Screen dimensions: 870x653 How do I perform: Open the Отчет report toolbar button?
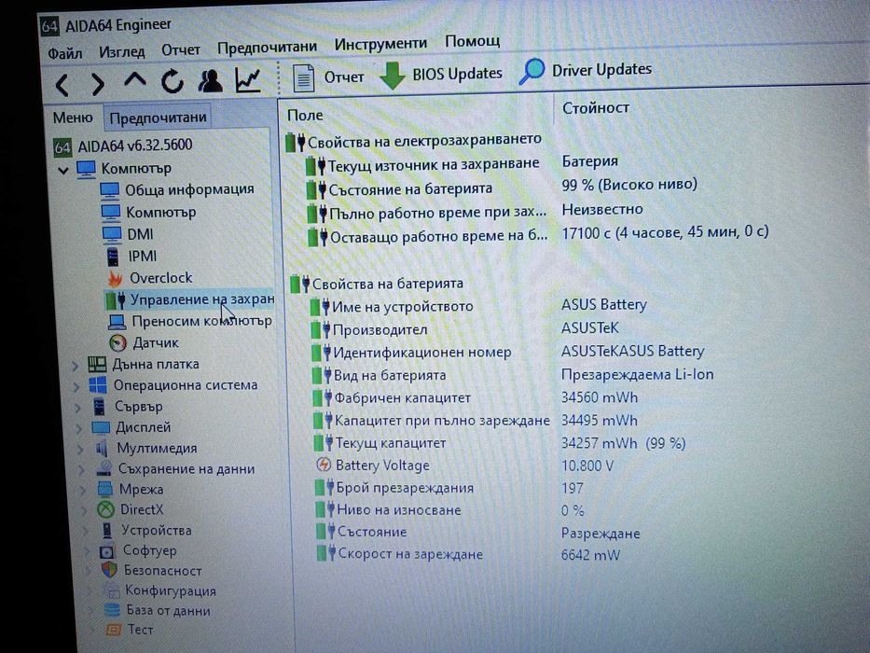(x=328, y=77)
